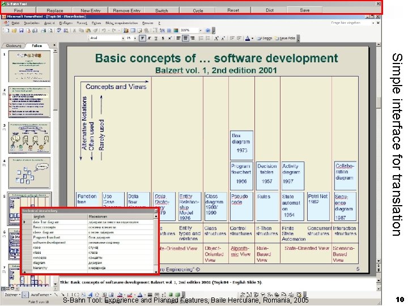Open the font color dropdown arrow

252,39
